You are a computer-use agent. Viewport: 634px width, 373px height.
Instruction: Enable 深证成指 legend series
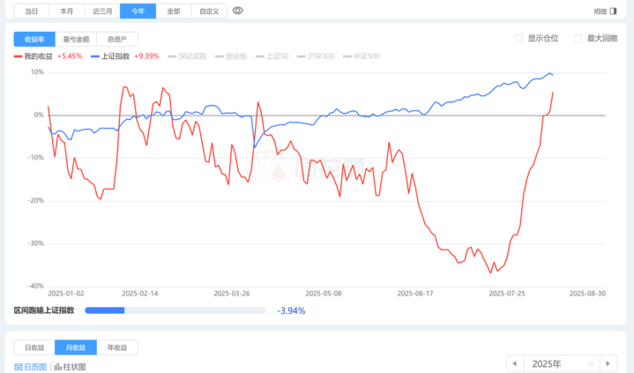point(185,56)
